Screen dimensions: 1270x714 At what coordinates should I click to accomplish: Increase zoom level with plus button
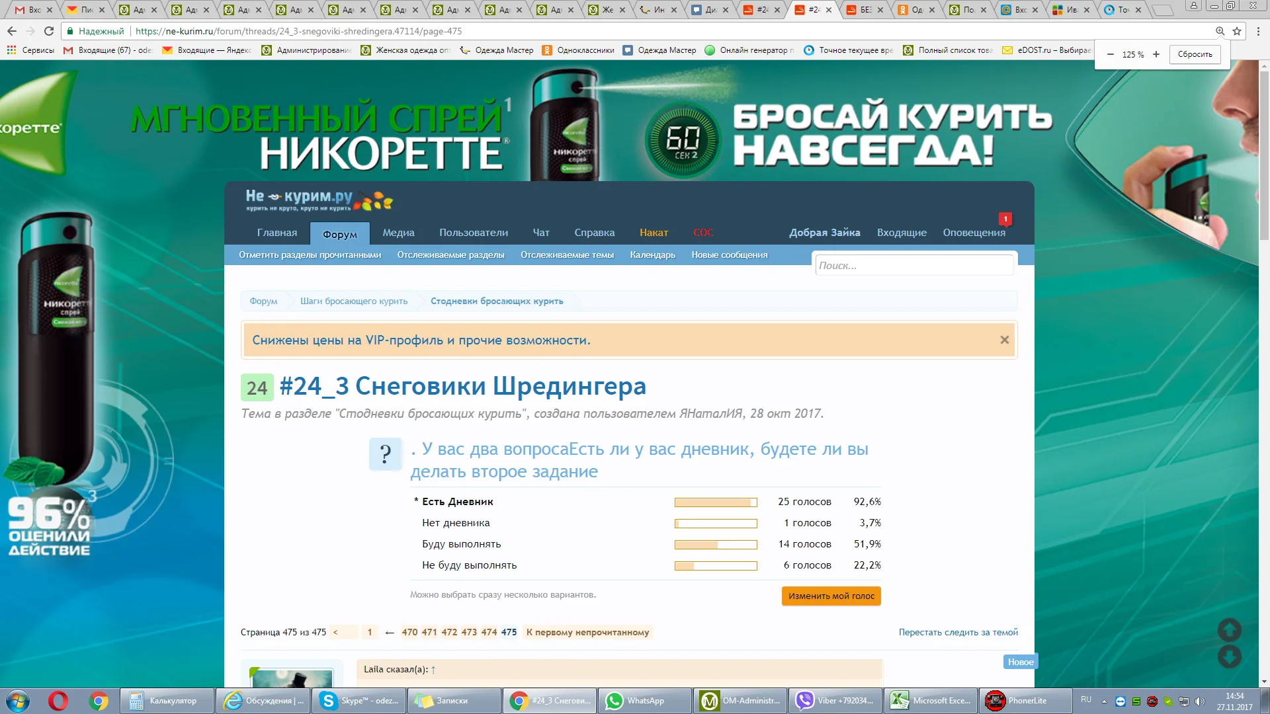[1156, 54]
